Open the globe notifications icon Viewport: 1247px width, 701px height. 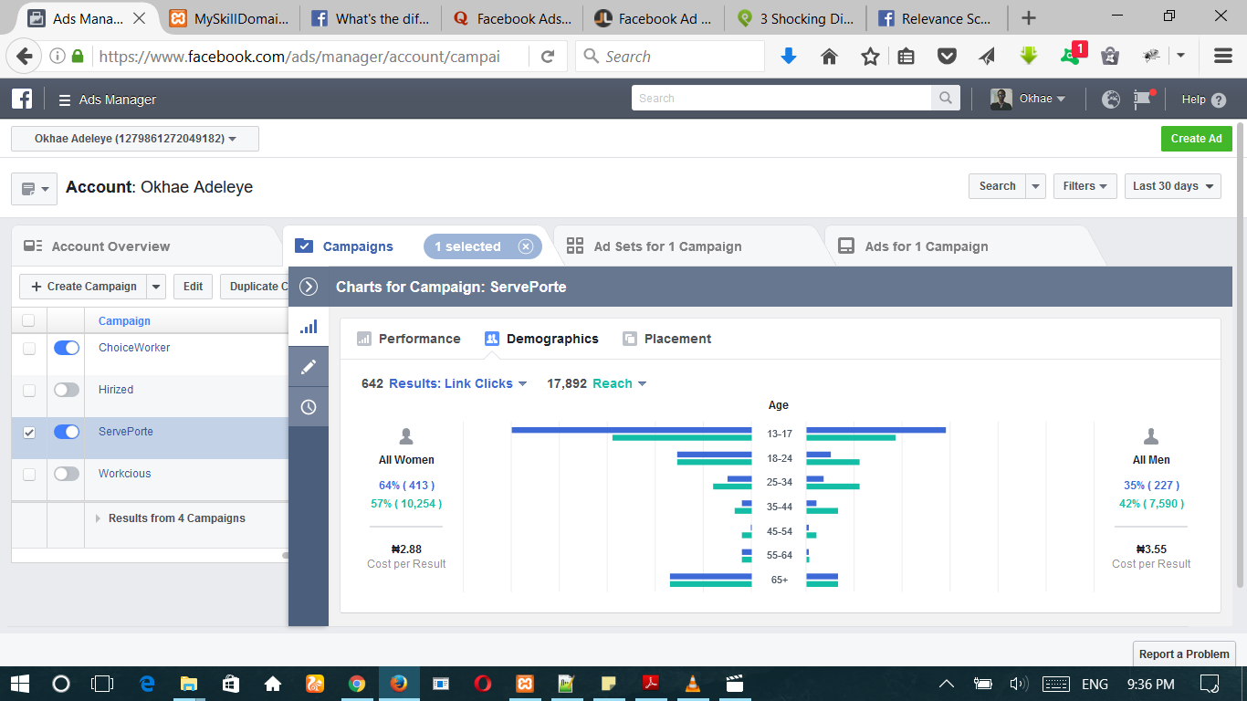tap(1111, 99)
